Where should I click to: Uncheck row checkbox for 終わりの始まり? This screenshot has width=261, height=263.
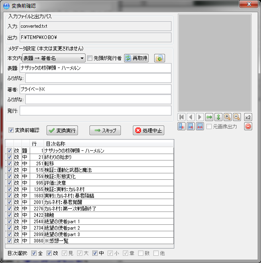(x=9, y=157)
